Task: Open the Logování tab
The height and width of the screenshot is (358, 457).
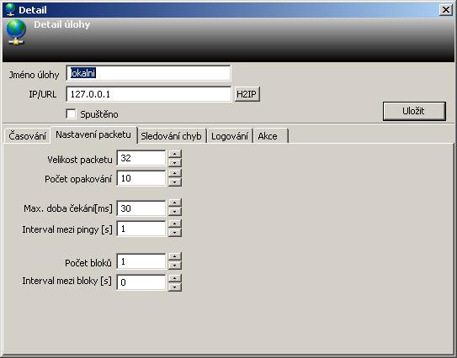Action: 230,136
